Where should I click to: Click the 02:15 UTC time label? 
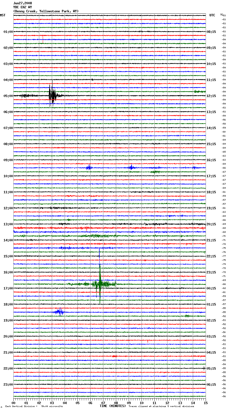211,320
